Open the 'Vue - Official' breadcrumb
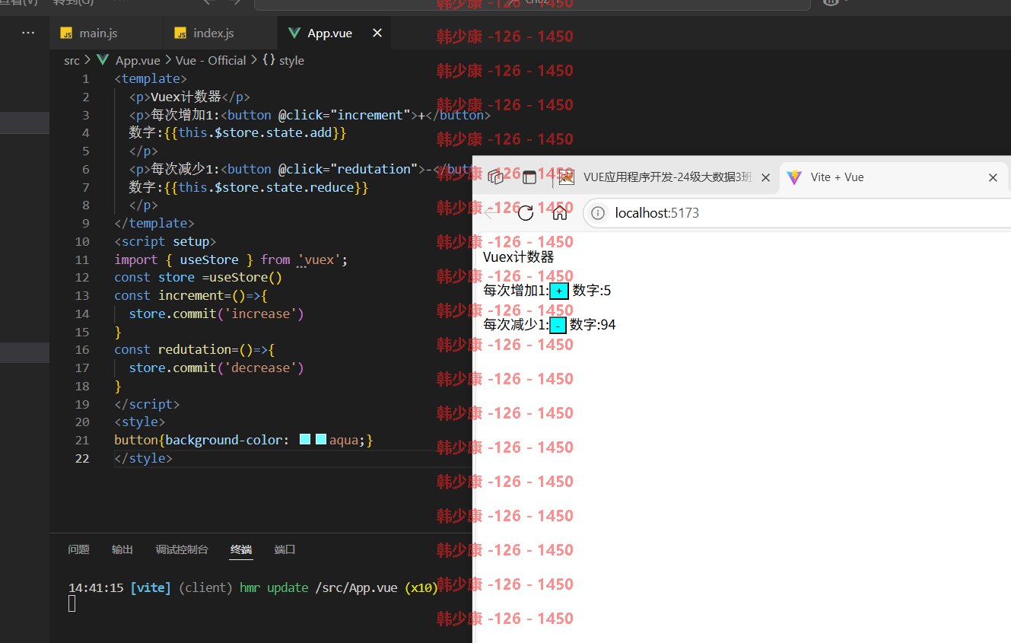Screen dimensions: 1011x643 tap(211, 60)
